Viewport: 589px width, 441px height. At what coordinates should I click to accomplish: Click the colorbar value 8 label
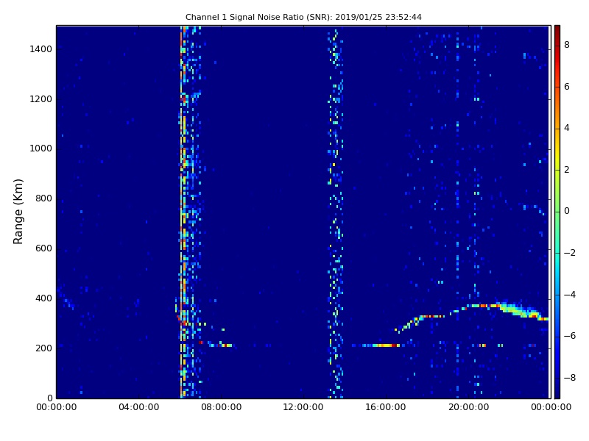pyautogui.click(x=567, y=45)
